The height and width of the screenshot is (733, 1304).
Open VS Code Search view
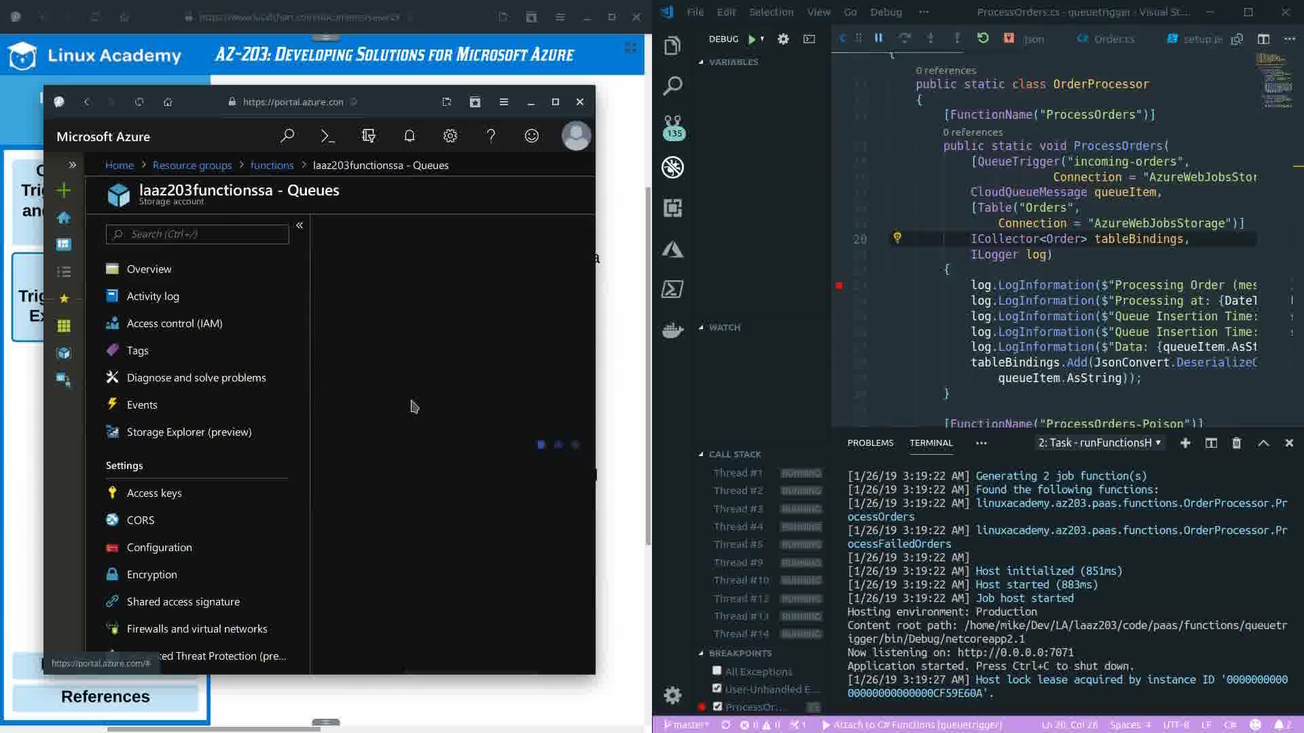[x=672, y=86]
